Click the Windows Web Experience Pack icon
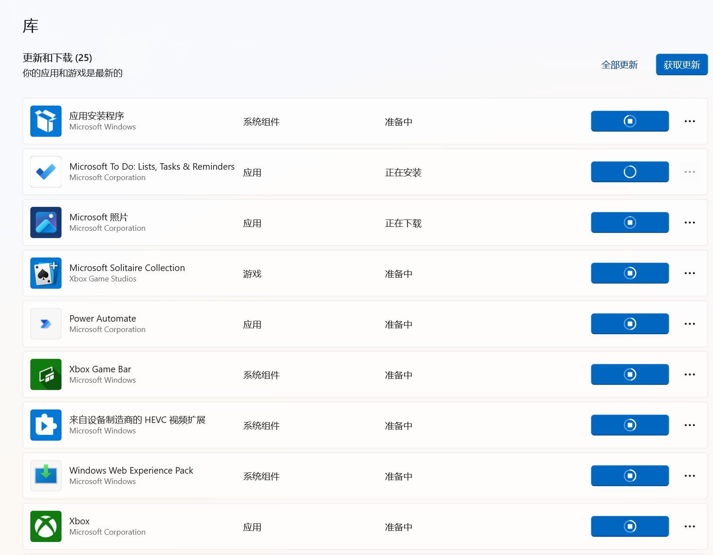713x555 pixels. [46, 476]
